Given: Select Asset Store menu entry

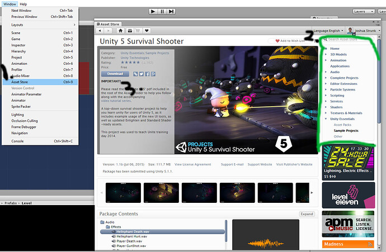Looking at the screenshot, I should 40,82.
